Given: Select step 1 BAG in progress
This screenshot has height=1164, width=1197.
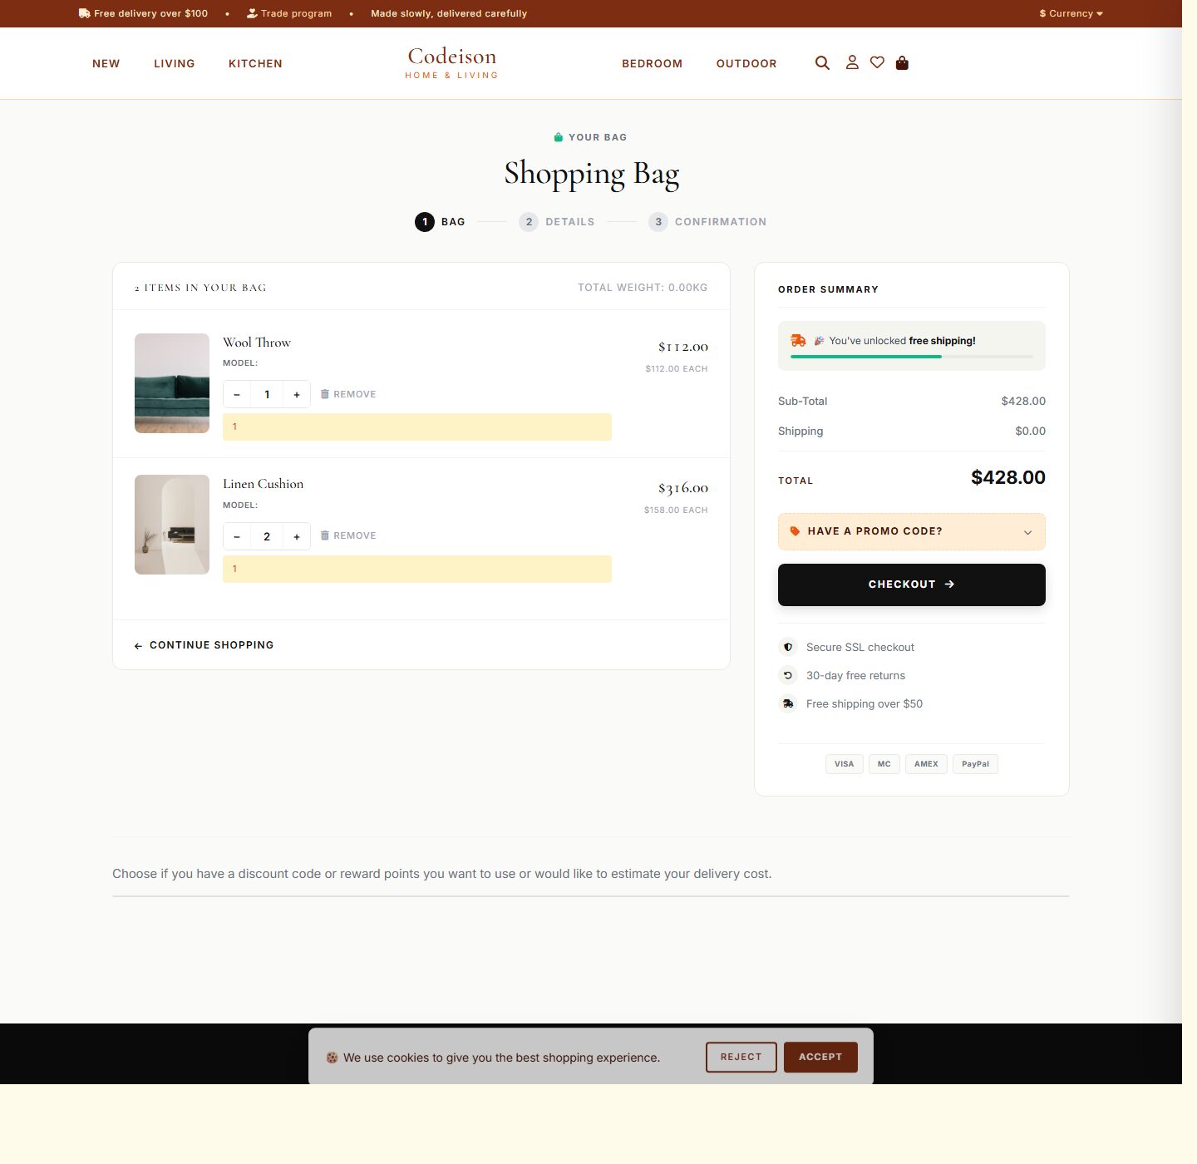Looking at the screenshot, I should (x=440, y=222).
